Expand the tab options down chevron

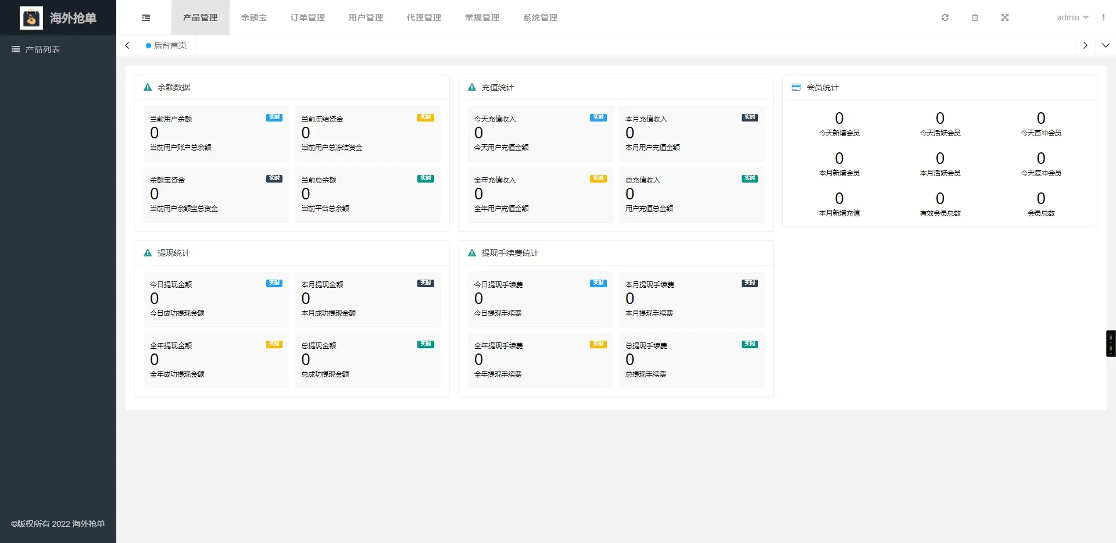pos(1106,45)
